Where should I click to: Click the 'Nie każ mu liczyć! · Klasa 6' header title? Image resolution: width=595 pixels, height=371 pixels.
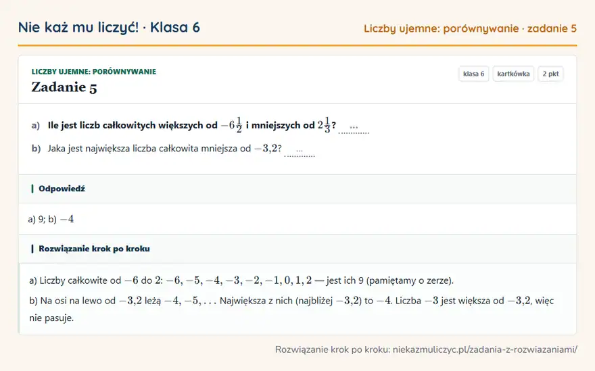pyautogui.click(x=109, y=27)
